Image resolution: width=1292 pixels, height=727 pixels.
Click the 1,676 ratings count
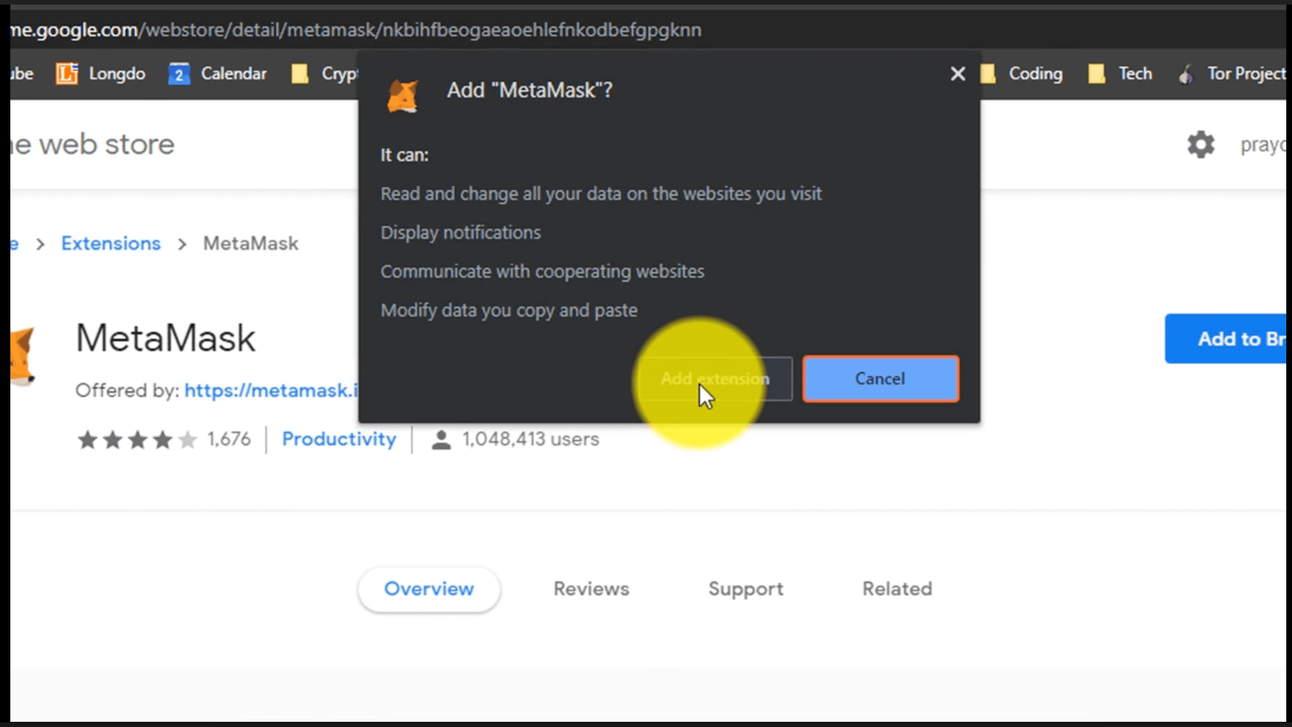229,439
